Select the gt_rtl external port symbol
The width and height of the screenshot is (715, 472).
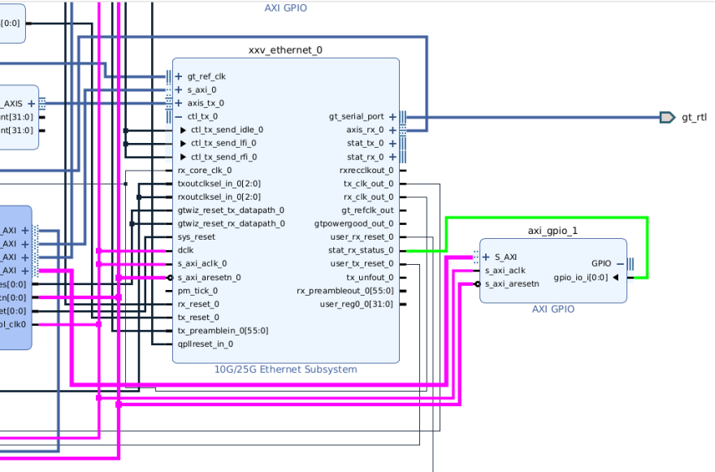(667, 117)
